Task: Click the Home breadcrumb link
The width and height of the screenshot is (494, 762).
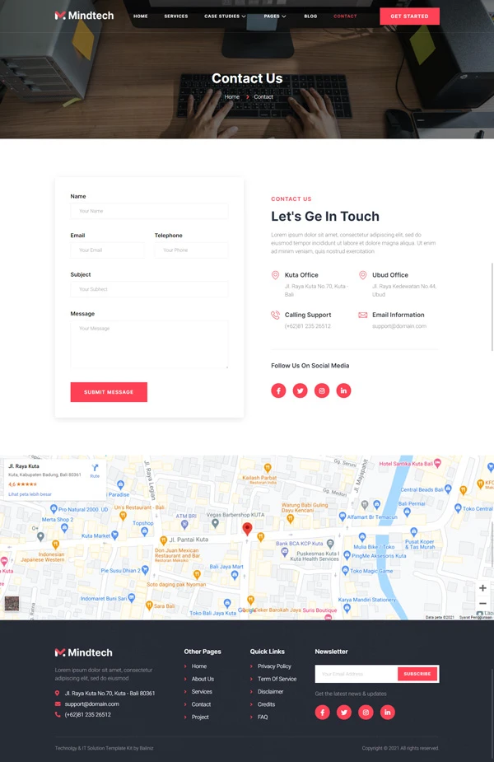Action: pyautogui.click(x=231, y=96)
